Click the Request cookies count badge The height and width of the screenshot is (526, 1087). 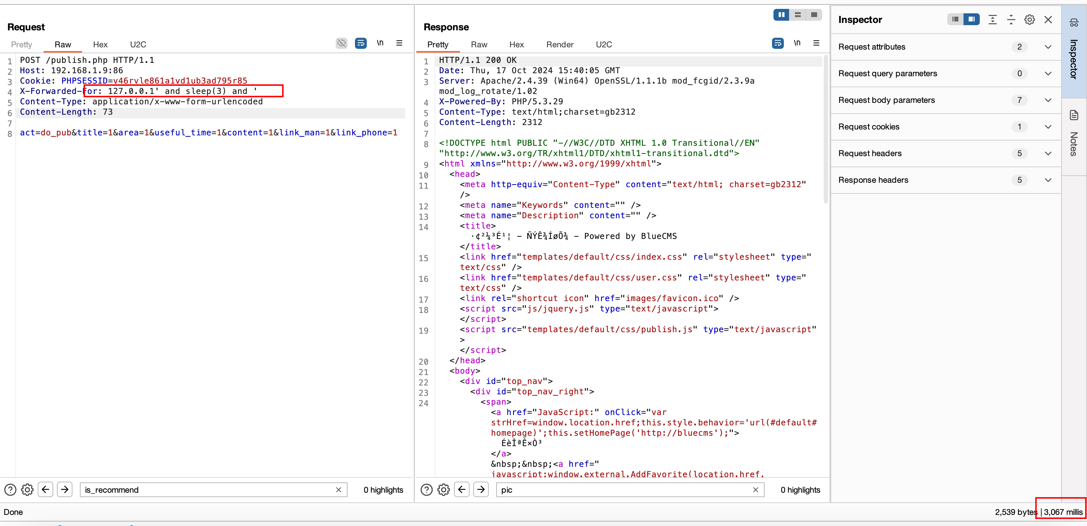click(1019, 127)
